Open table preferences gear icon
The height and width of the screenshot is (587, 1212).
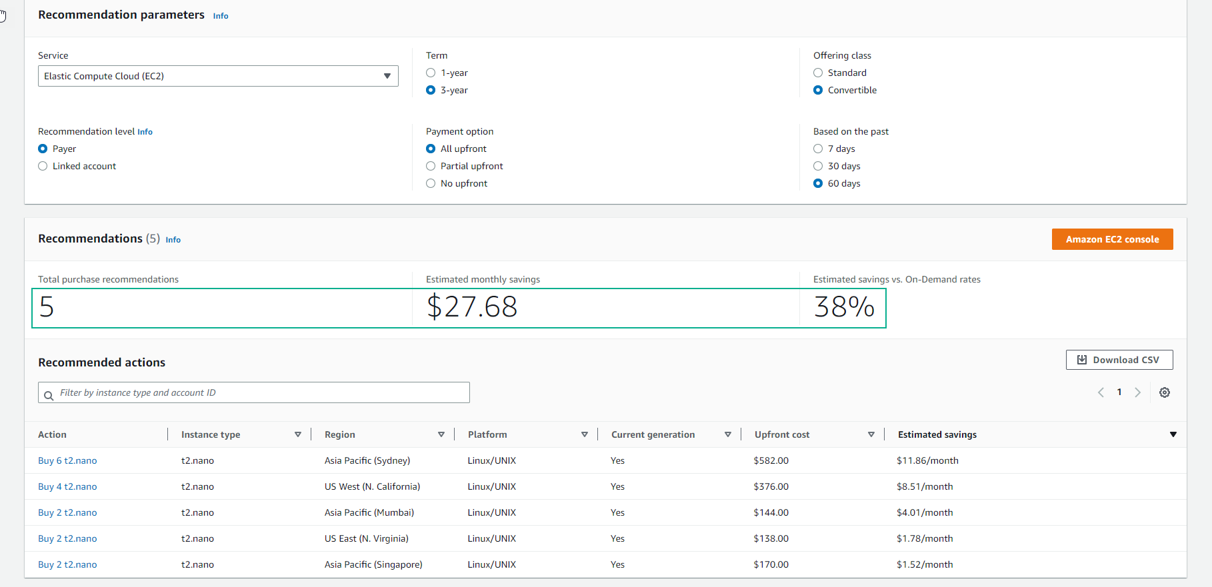click(1165, 392)
